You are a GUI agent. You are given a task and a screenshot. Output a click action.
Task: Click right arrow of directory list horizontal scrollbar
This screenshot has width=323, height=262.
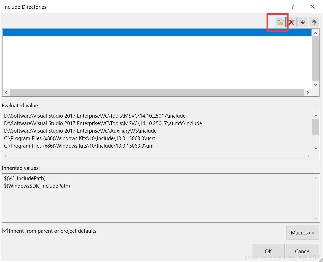308,92
